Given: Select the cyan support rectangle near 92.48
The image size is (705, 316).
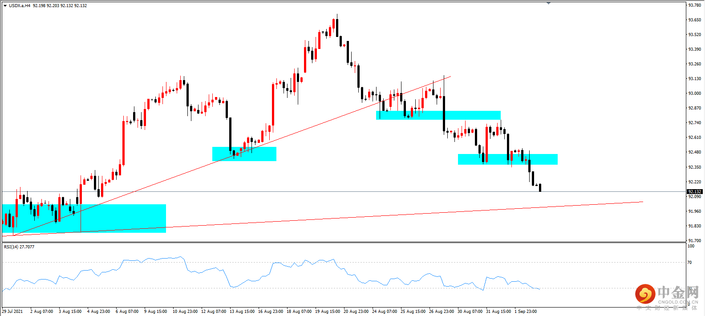Looking at the screenshot, I should point(508,159).
